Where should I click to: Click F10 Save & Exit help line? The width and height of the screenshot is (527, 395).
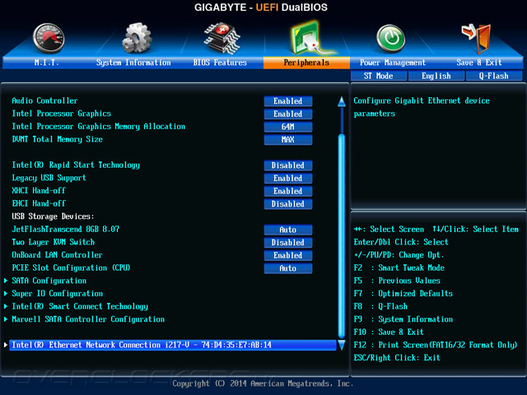(x=389, y=332)
